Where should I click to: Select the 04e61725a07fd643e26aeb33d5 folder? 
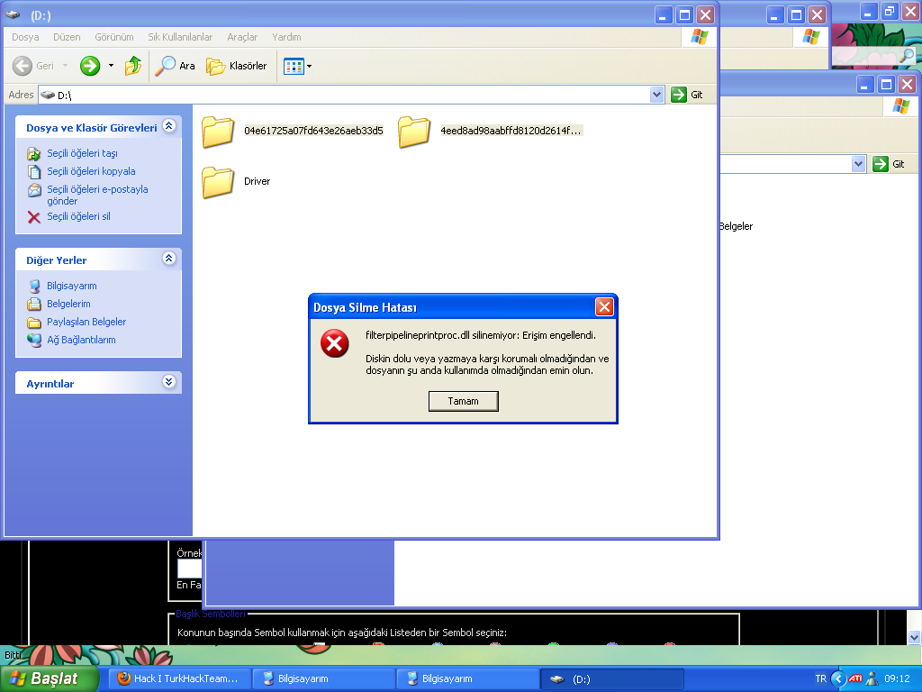coord(218,132)
